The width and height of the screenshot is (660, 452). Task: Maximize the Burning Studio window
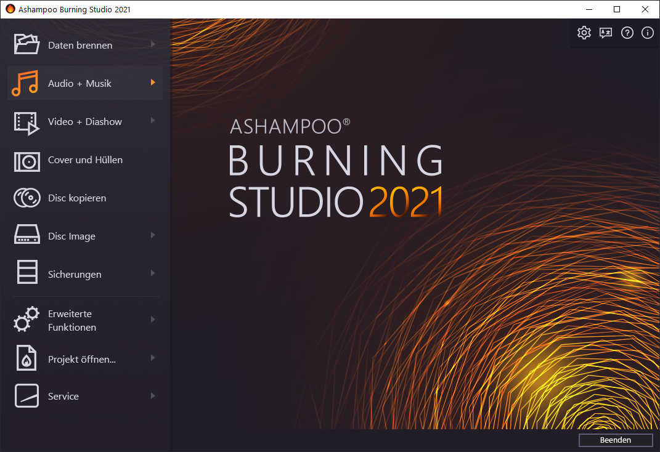617,9
